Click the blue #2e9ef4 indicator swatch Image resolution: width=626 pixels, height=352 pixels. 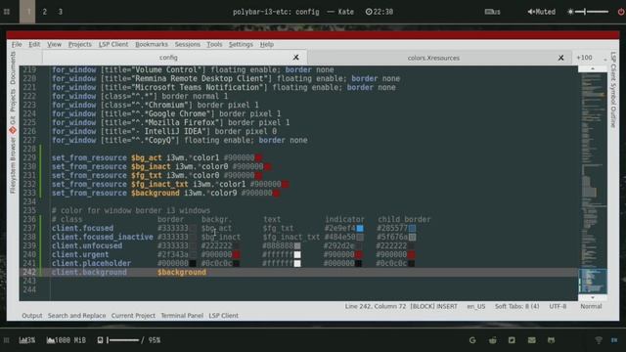pyautogui.click(x=360, y=228)
